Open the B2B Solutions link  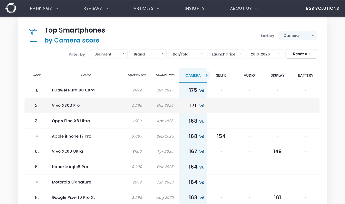(322, 8)
